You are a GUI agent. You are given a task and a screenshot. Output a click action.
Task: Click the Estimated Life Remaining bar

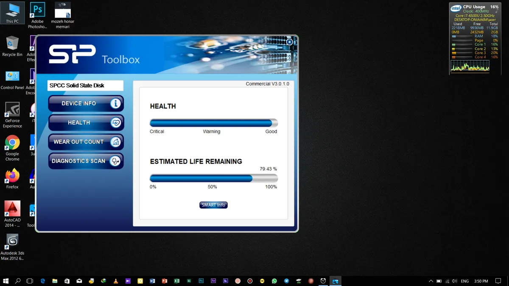click(214, 178)
